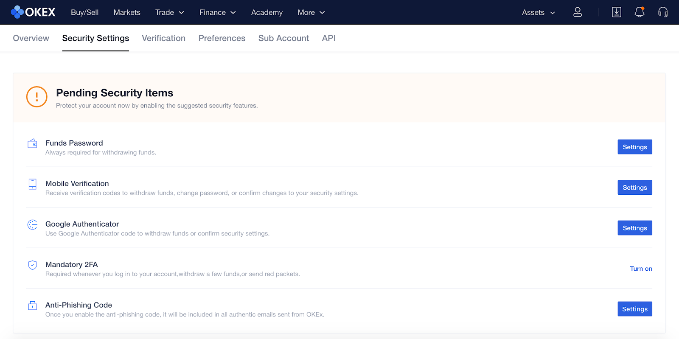Expand the More menu
The width and height of the screenshot is (679, 339).
[x=311, y=12]
